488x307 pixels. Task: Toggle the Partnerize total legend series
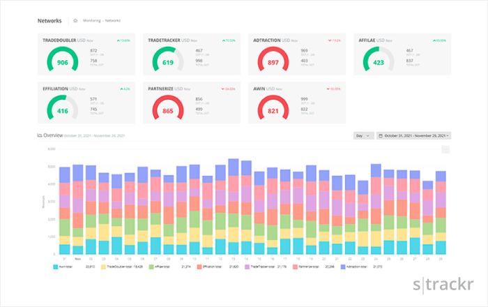(314, 267)
